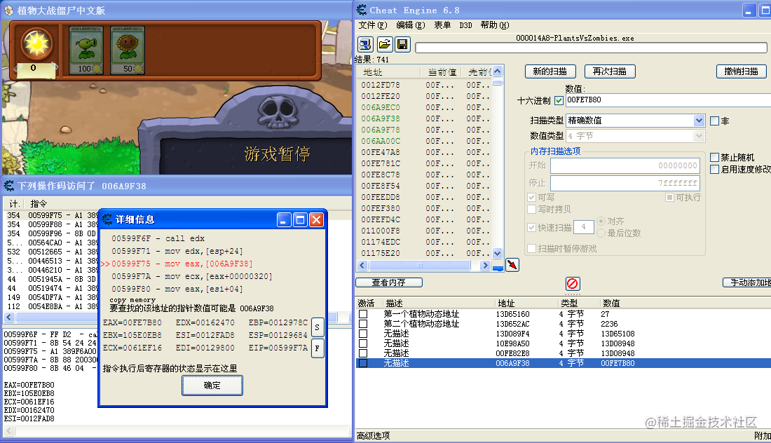The height and width of the screenshot is (443, 771).
Task: Toggle the 扫描时暂停游戏 checkbox
Action: pyautogui.click(x=531, y=249)
